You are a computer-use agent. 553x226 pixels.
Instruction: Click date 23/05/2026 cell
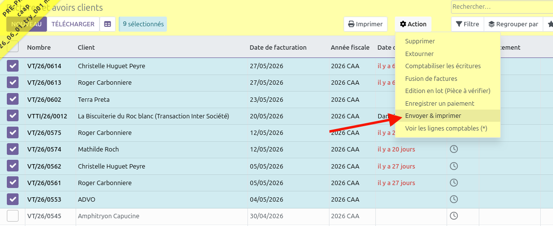(266, 100)
